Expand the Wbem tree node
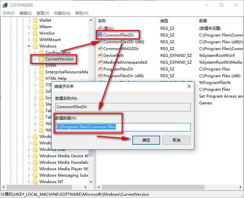 29,27
